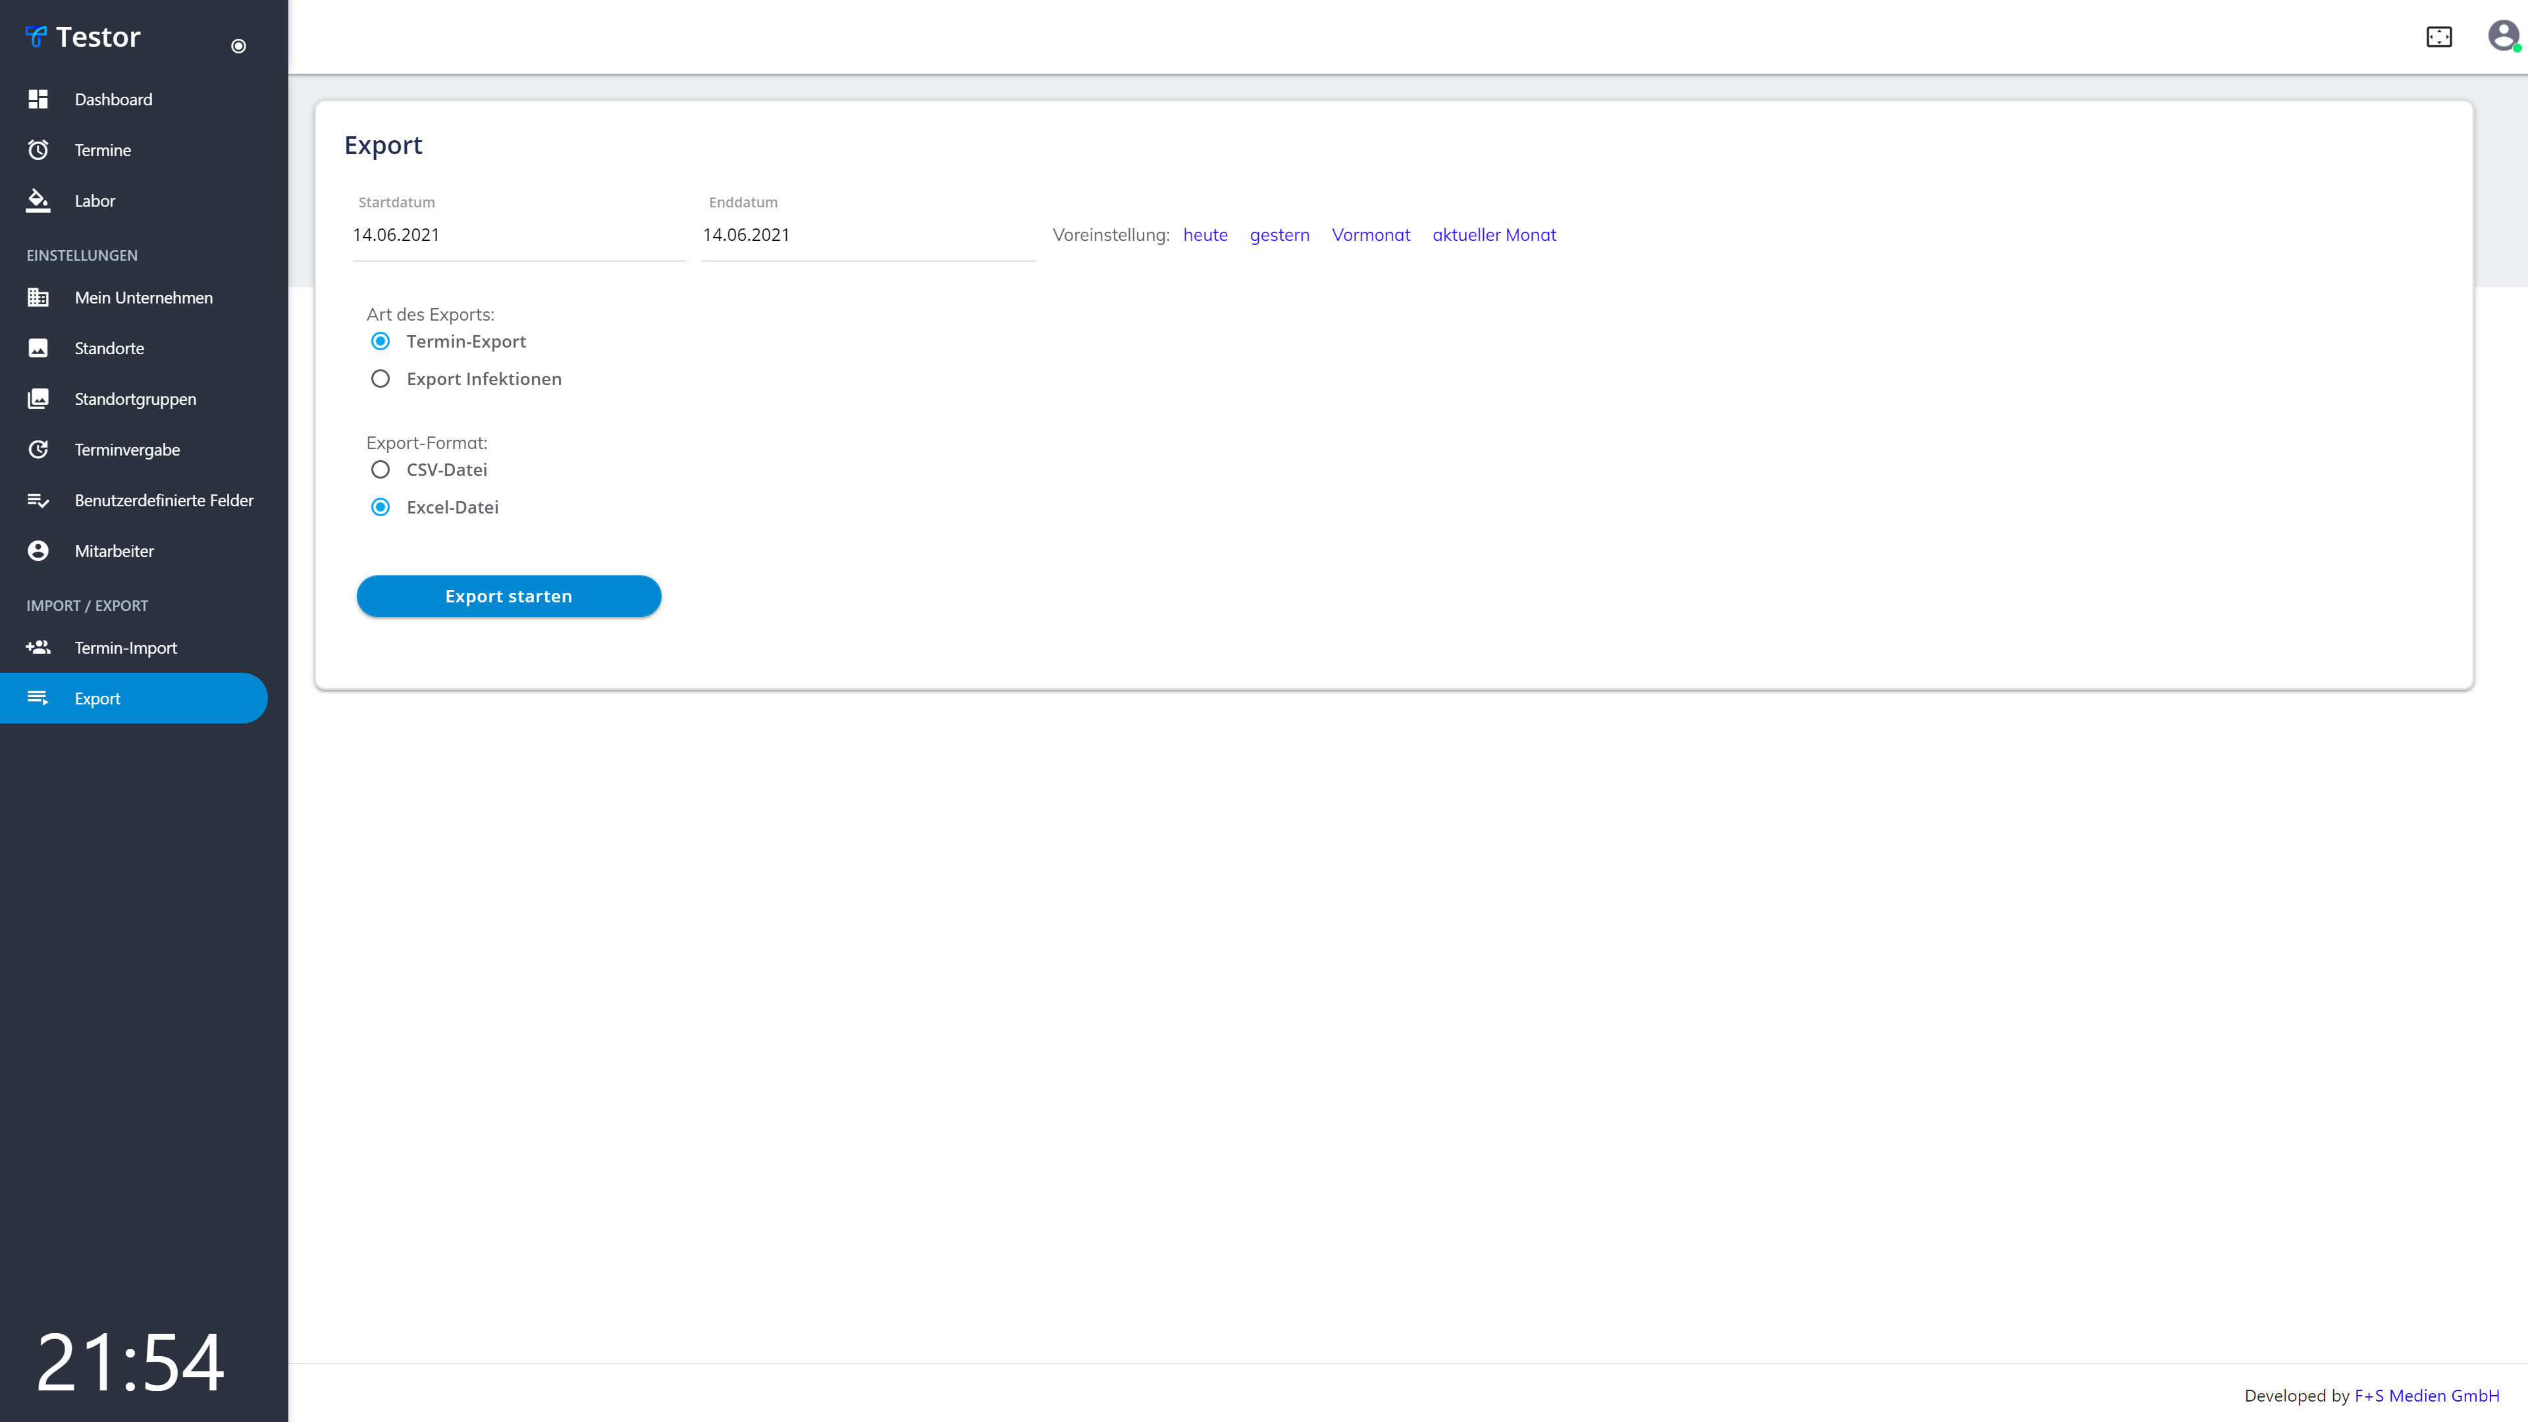
Task: Click the 21:54 clock display
Action: pyautogui.click(x=130, y=1362)
